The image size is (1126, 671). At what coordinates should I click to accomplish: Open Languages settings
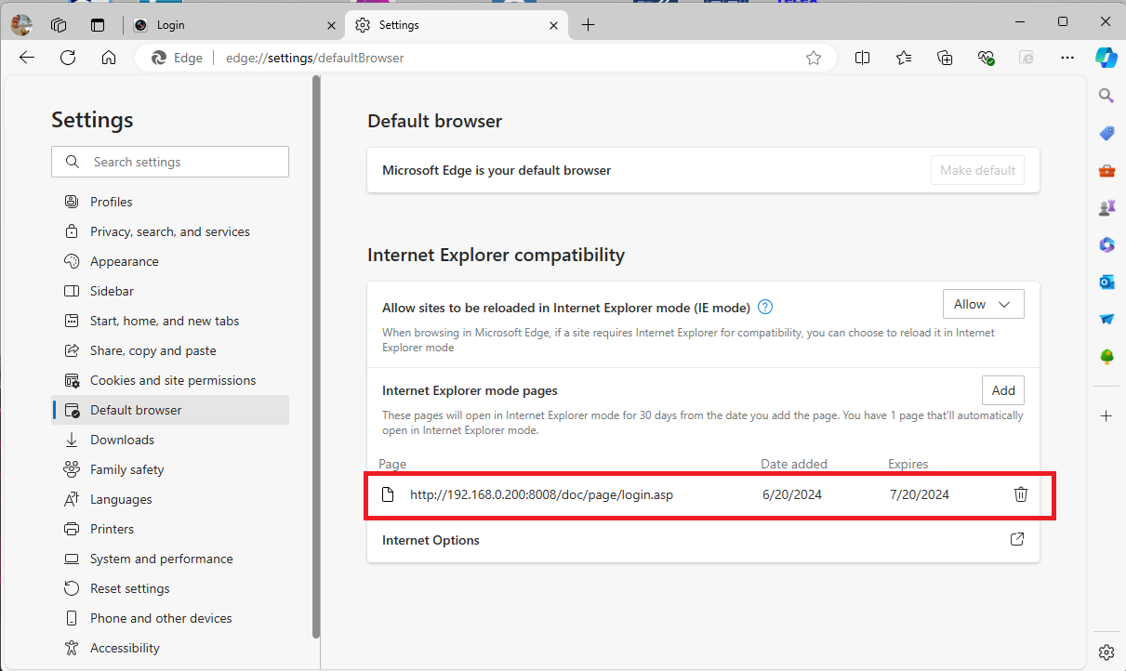pos(170,499)
